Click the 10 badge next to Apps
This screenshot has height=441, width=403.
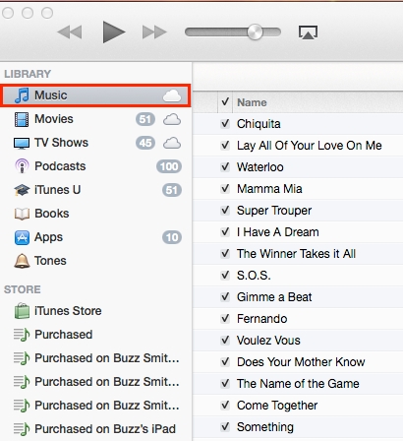point(172,237)
